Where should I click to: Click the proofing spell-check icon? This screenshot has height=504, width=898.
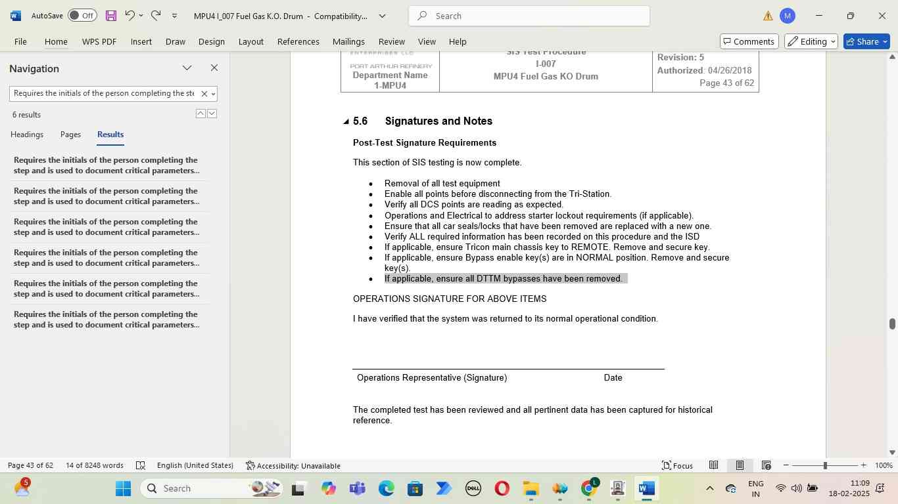(140, 465)
